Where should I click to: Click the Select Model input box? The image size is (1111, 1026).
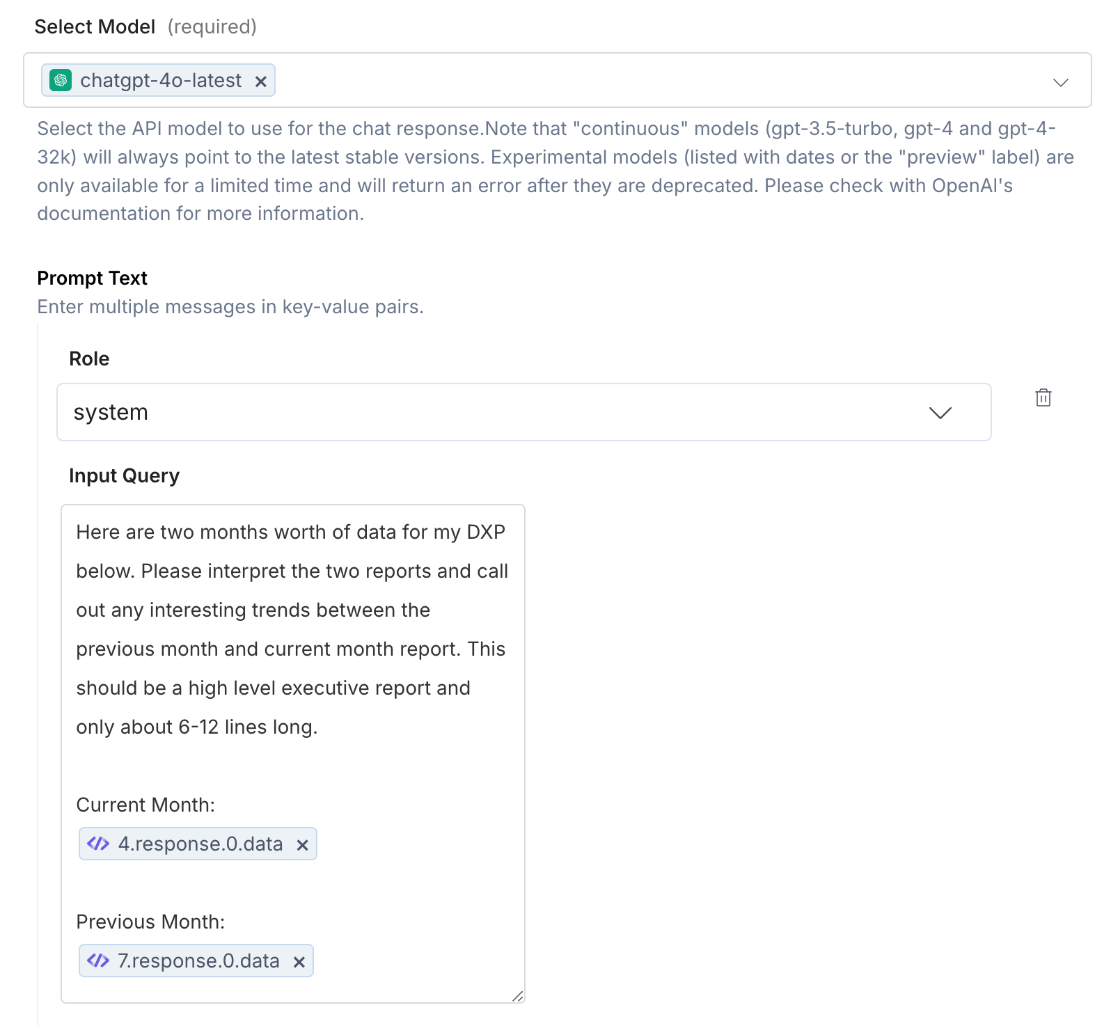[x=557, y=80]
